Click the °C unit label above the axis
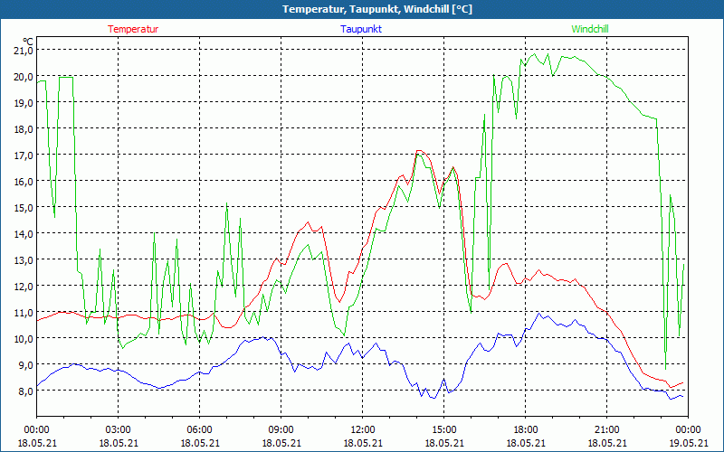 27,42
